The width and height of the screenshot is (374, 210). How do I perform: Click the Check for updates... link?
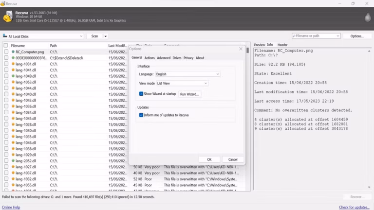click(354, 208)
